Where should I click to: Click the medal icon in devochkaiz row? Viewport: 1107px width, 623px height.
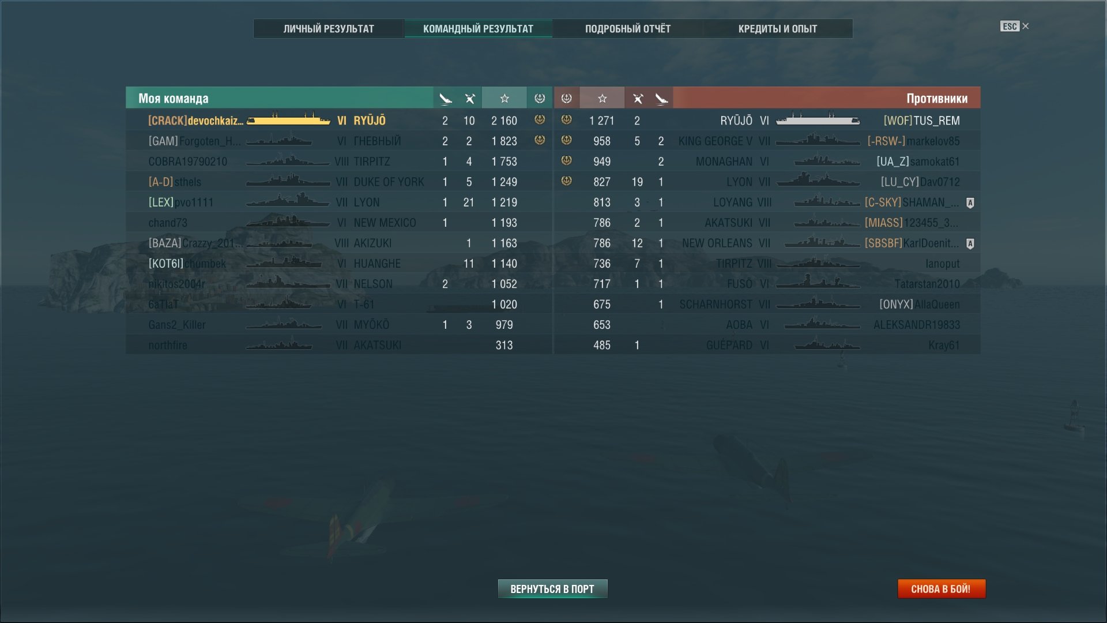coord(540,119)
